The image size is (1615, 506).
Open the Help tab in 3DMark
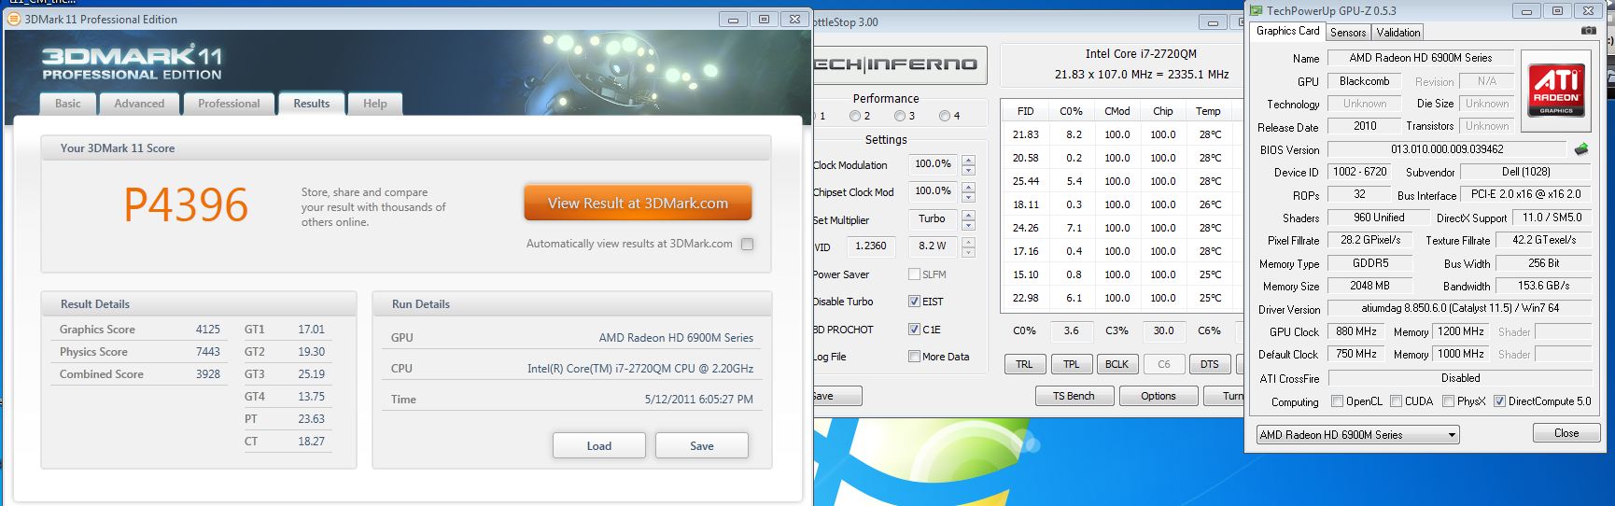click(375, 104)
